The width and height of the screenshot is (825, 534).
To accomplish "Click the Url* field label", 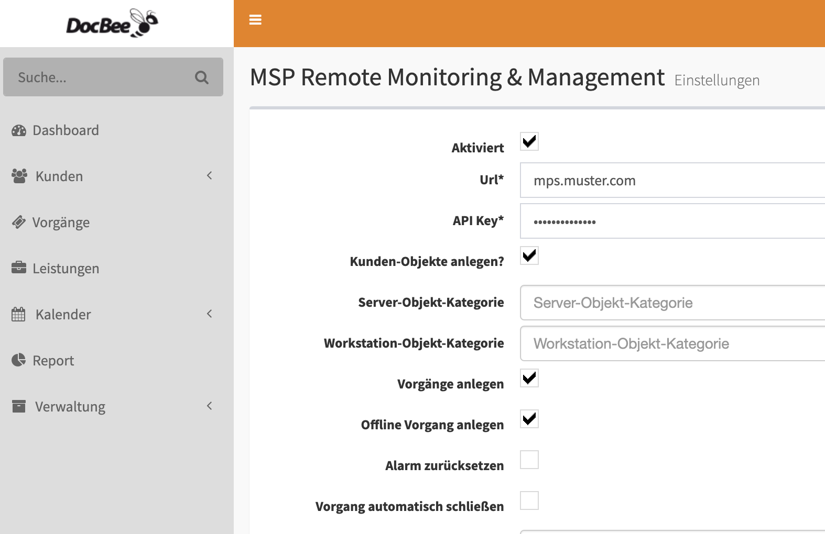I will point(492,180).
